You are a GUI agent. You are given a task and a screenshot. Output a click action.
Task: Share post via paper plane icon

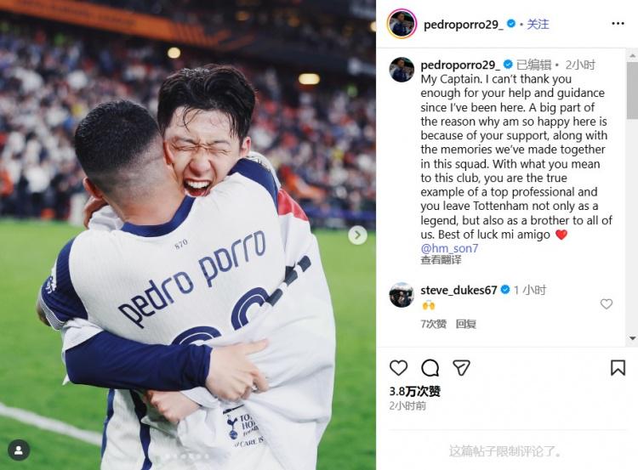pyautogui.click(x=461, y=367)
